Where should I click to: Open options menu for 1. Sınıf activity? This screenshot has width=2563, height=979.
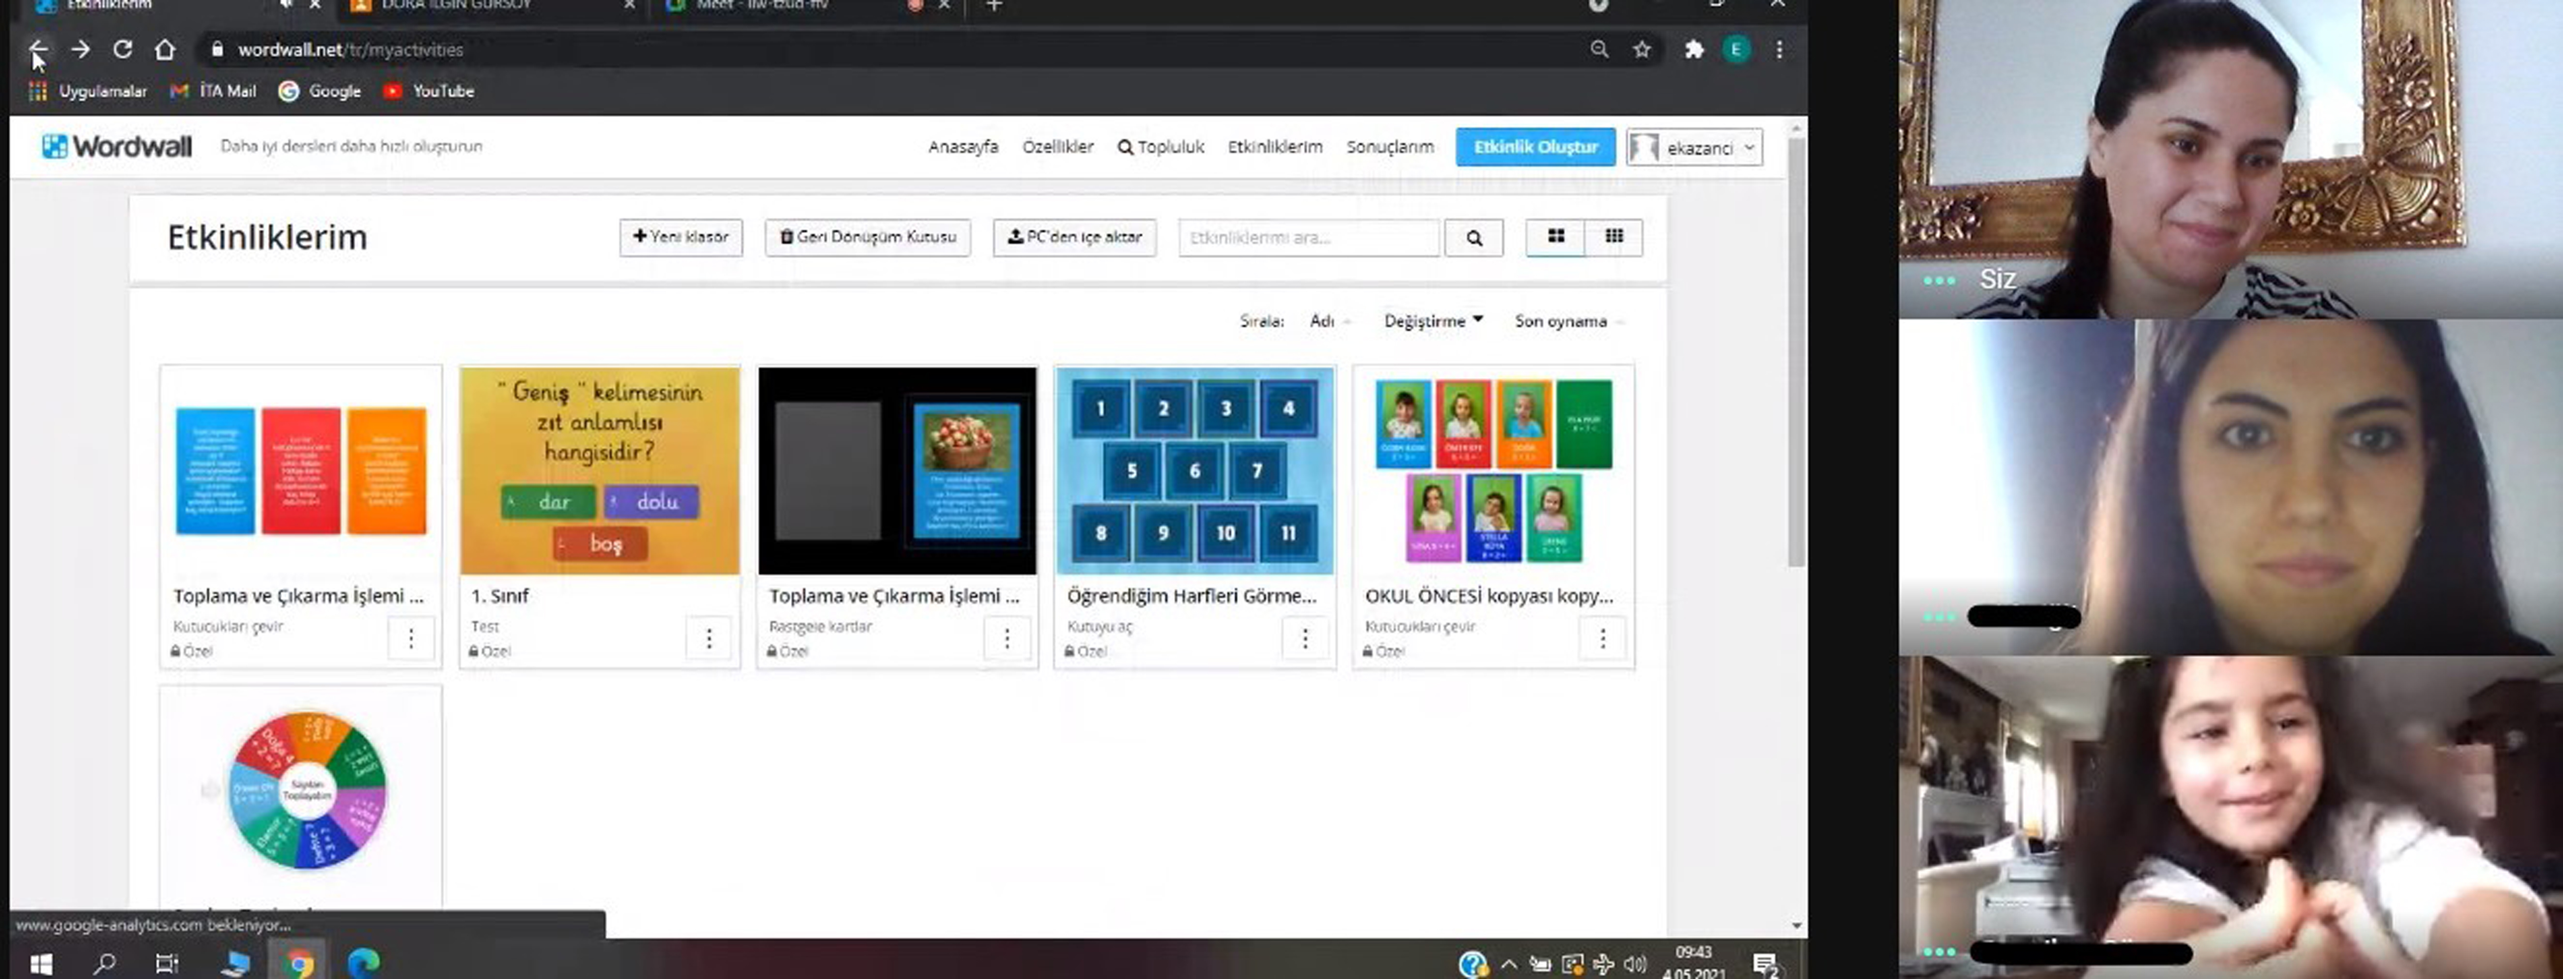708,638
